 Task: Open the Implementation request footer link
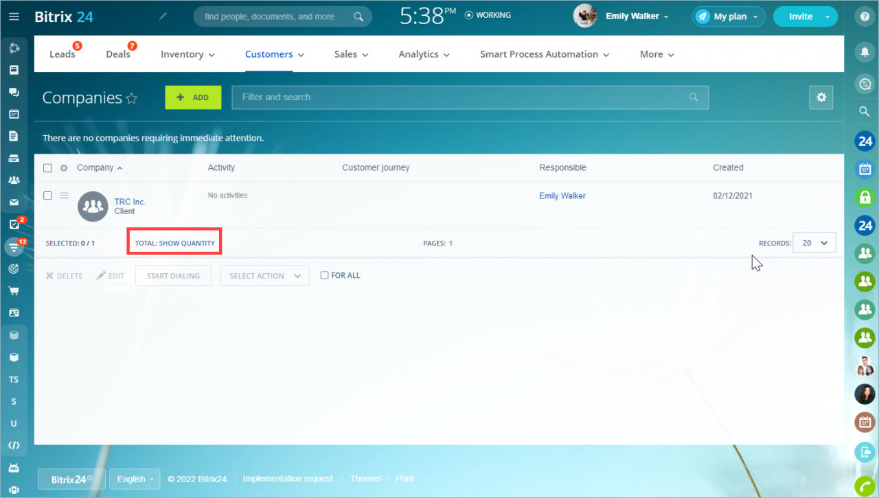pyautogui.click(x=288, y=479)
